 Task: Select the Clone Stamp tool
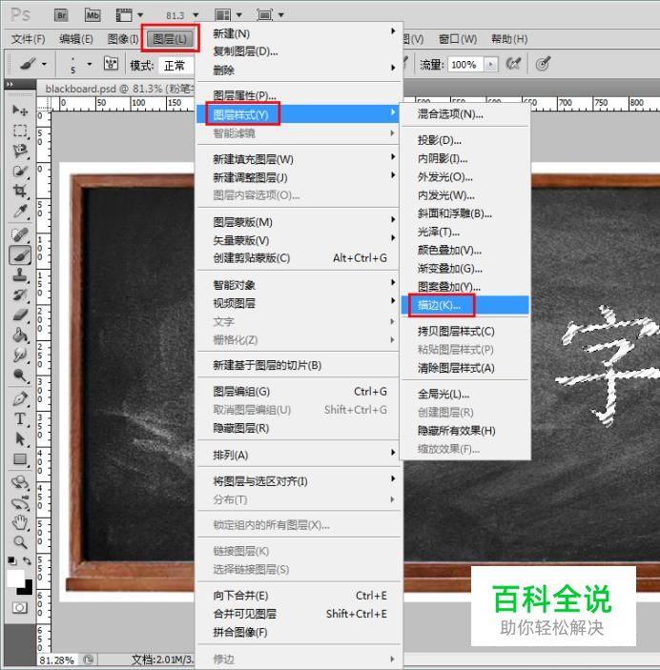[x=20, y=275]
